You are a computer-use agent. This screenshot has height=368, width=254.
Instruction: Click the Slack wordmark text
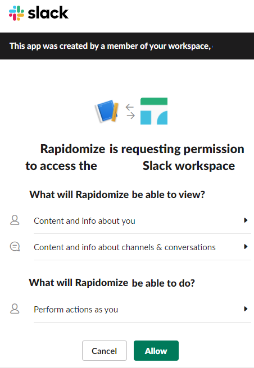[x=48, y=13]
